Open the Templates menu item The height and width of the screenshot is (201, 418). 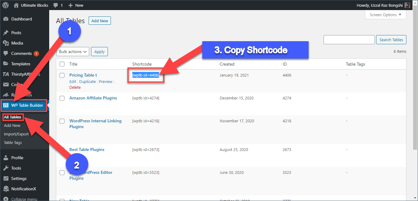21,64
